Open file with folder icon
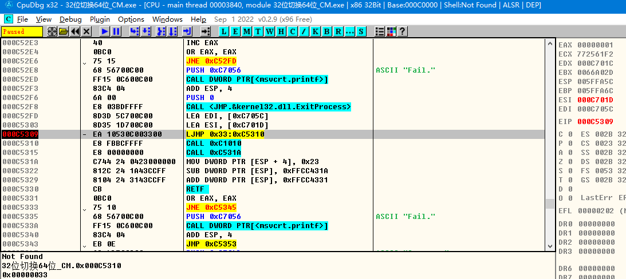The image size is (626, 279). [x=64, y=32]
